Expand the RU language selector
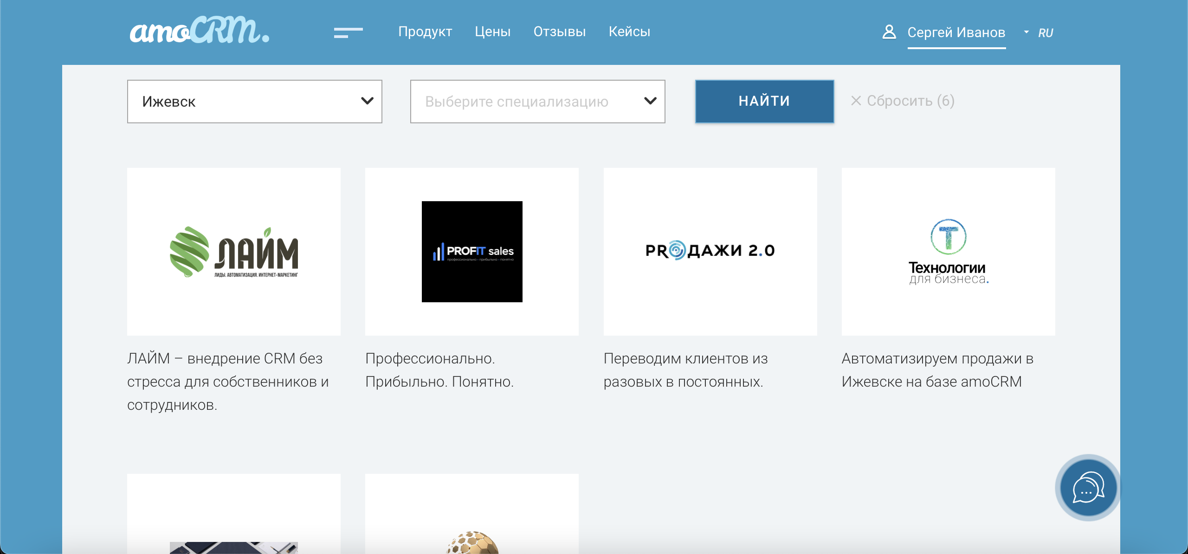Viewport: 1188px width, 554px height. click(x=1039, y=33)
